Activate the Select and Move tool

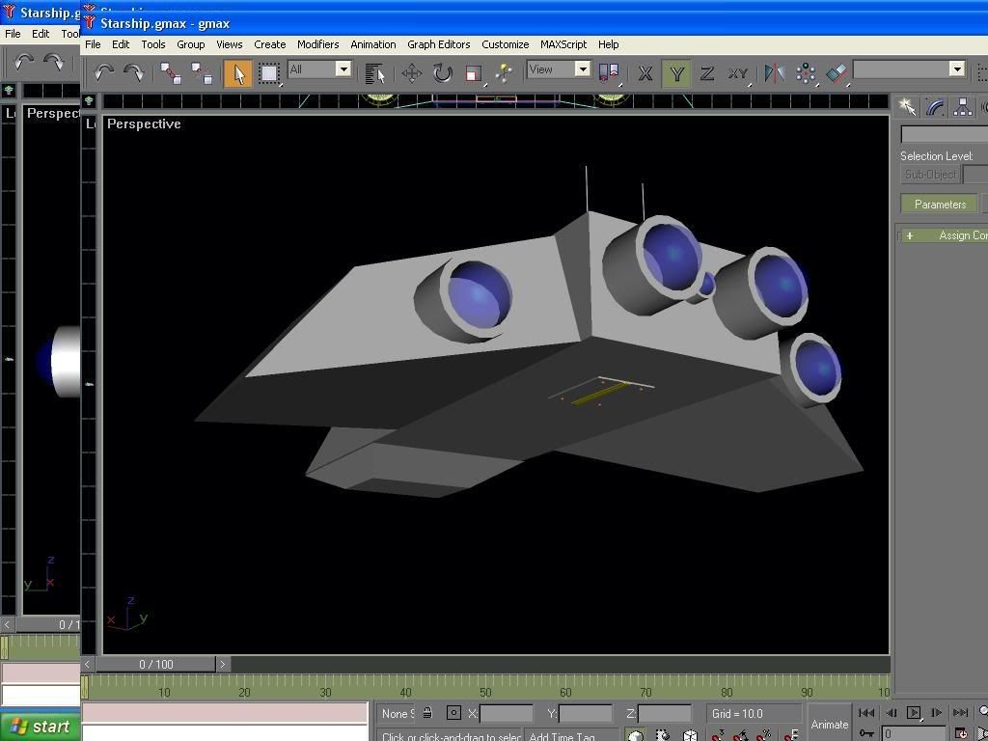[x=410, y=72]
